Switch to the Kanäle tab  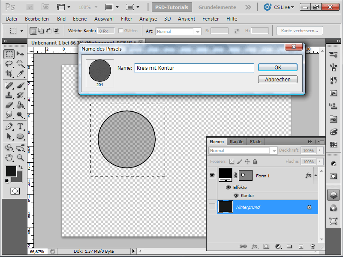237,142
